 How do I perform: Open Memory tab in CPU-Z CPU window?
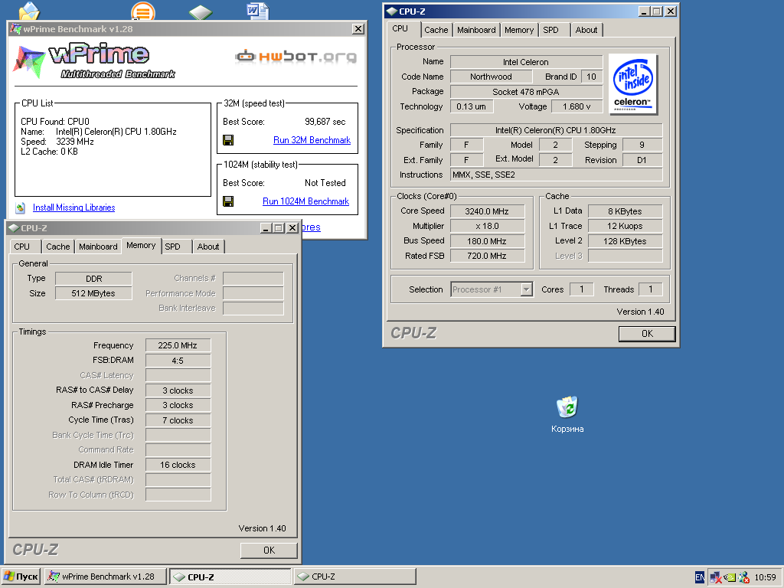click(x=519, y=30)
